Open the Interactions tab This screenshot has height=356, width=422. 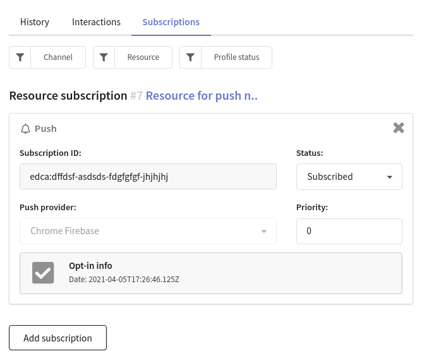click(96, 22)
